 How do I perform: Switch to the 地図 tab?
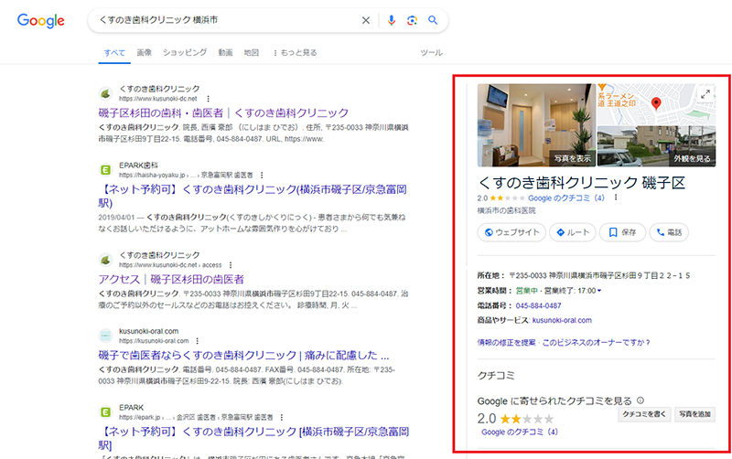point(252,53)
